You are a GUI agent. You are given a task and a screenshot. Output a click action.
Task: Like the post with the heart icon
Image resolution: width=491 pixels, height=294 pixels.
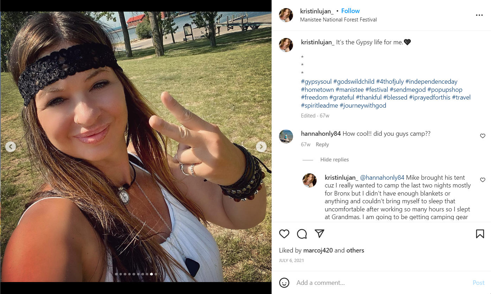click(x=284, y=234)
